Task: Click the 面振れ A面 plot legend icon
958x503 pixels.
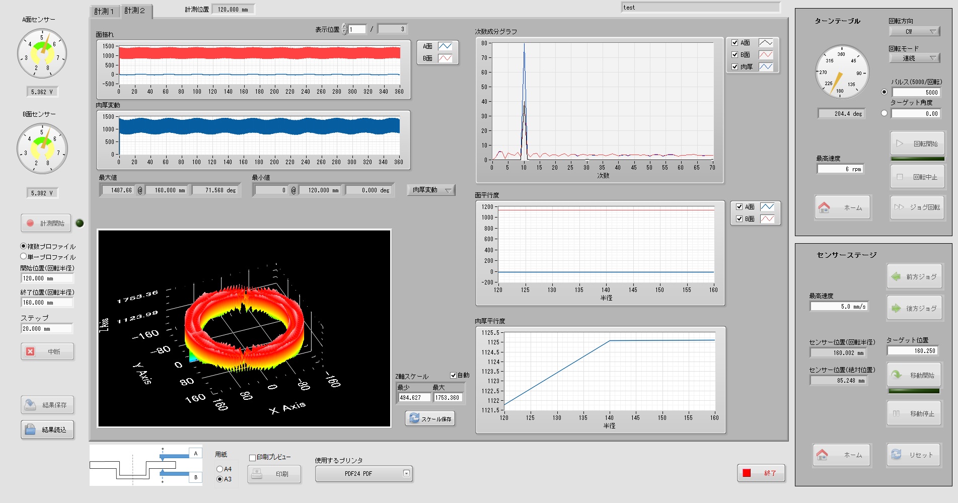Action: [x=445, y=46]
